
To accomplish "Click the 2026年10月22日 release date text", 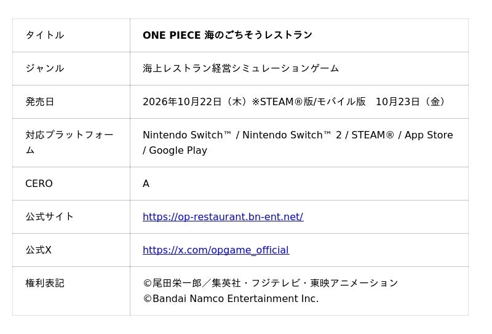I will click(182, 101).
